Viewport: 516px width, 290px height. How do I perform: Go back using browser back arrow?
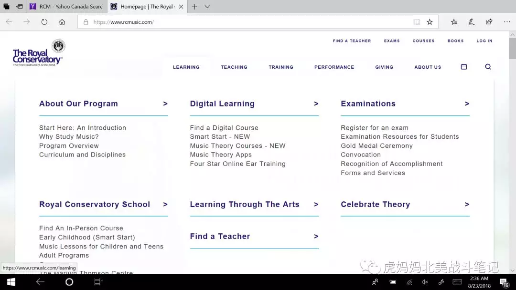coord(9,22)
